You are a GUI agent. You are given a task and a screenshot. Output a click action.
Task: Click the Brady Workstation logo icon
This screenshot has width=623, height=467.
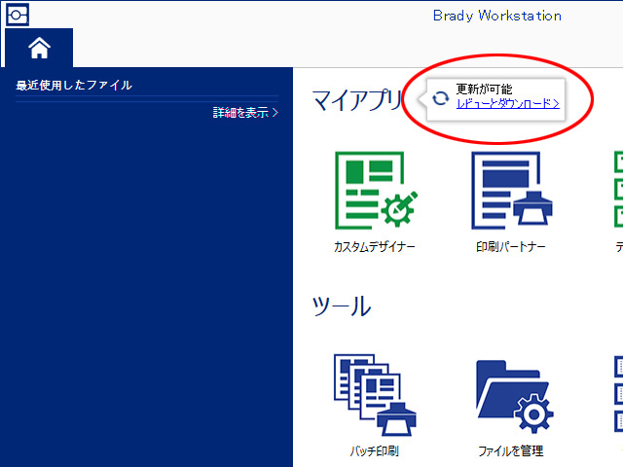click(x=18, y=16)
